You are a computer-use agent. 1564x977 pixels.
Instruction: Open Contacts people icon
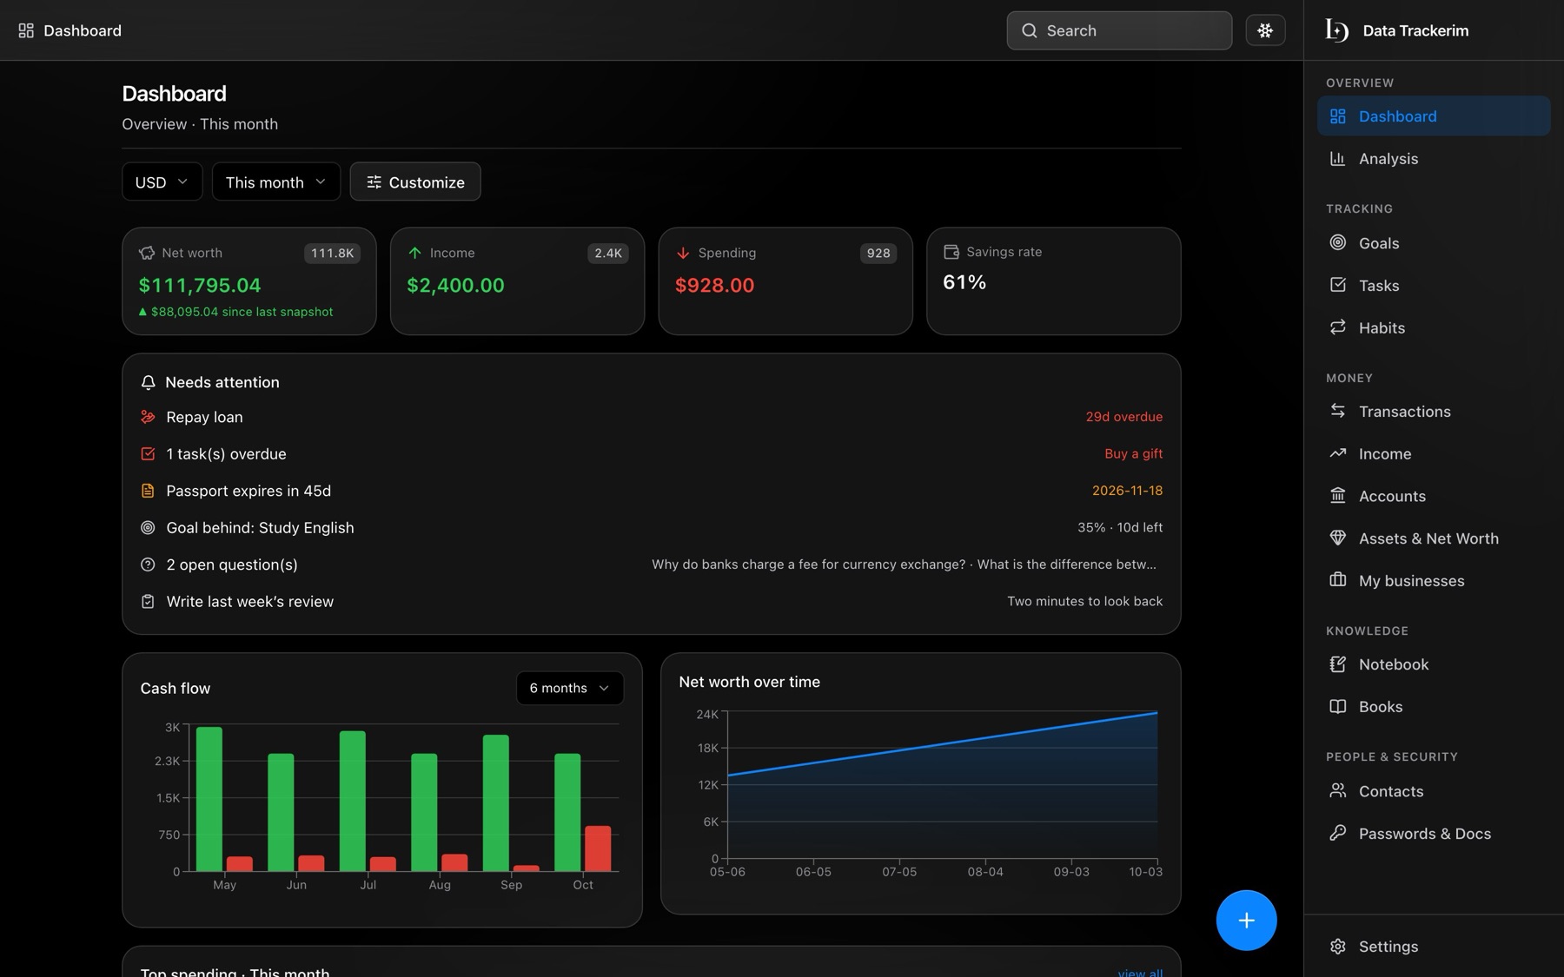tap(1338, 790)
